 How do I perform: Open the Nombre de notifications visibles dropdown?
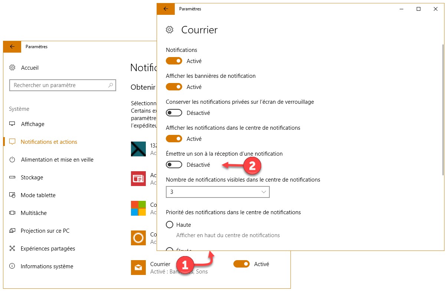tap(218, 192)
